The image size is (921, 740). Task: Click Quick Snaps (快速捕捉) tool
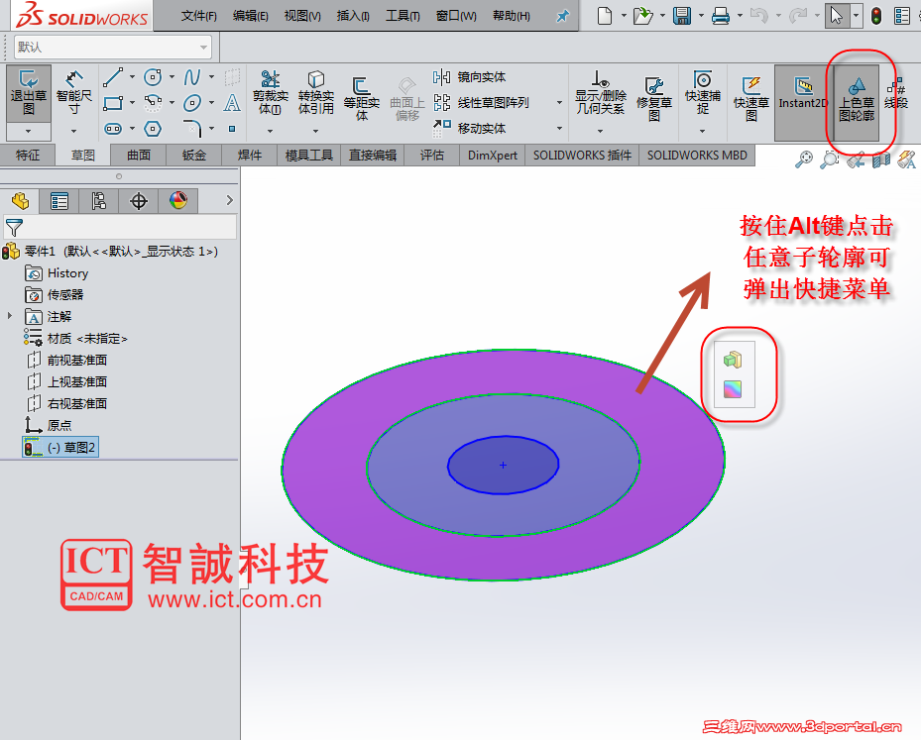pyautogui.click(x=703, y=92)
